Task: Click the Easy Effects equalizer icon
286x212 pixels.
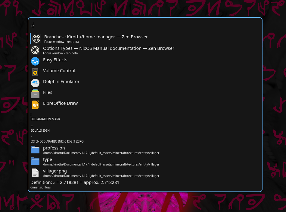Action: tap(35, 61)
